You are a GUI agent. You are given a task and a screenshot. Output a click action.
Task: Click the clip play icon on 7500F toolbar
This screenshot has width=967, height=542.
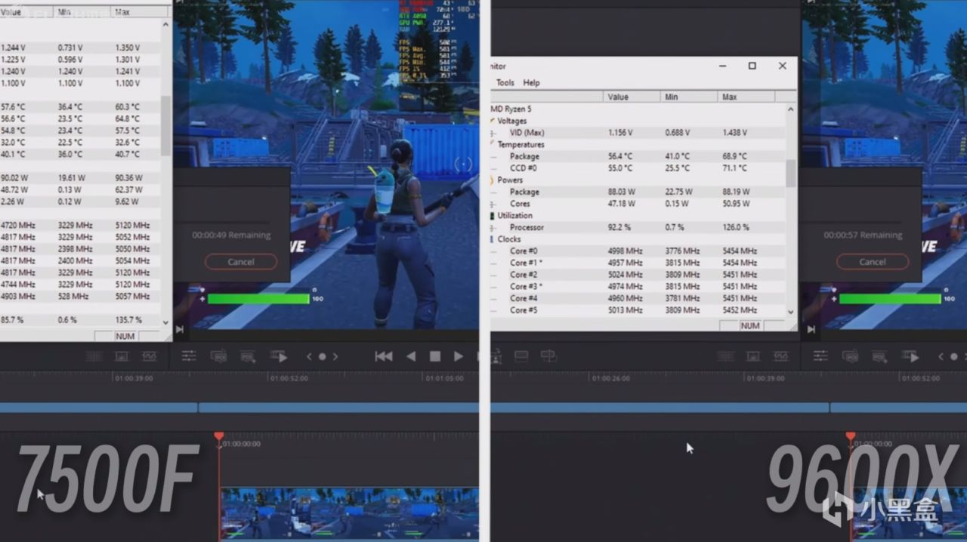point(279,356)
